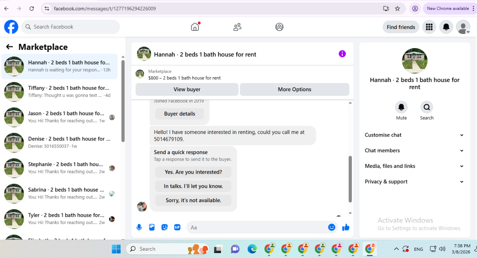Open the Home feed icon
The image size is (477, 258).
tap(195, 27)
